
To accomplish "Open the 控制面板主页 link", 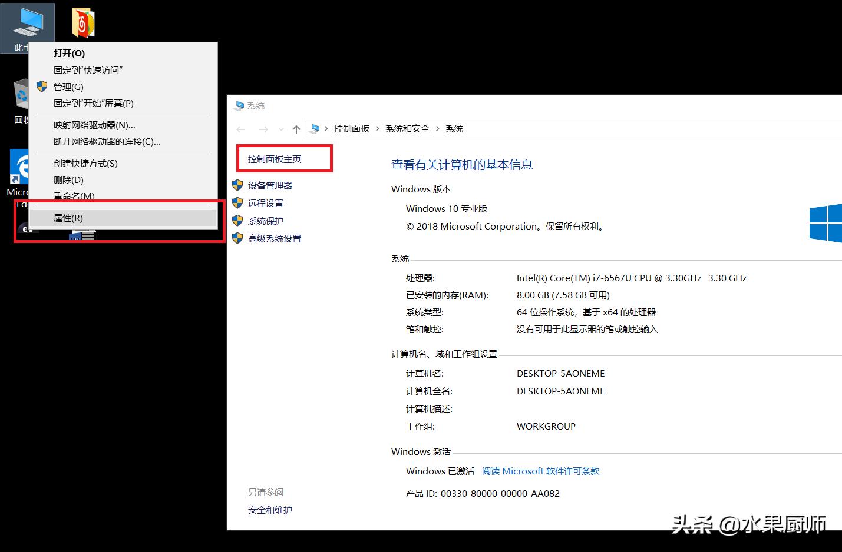I will pos(275,159).
